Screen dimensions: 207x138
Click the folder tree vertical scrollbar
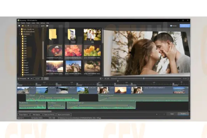(43, 50)
